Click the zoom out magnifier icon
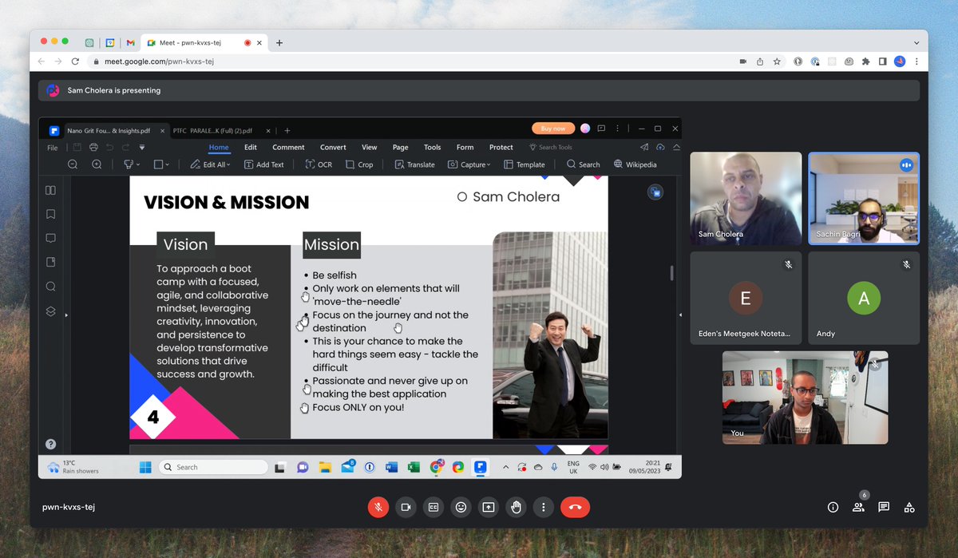Viewport: 958px width, 558px height. point(73,164)
